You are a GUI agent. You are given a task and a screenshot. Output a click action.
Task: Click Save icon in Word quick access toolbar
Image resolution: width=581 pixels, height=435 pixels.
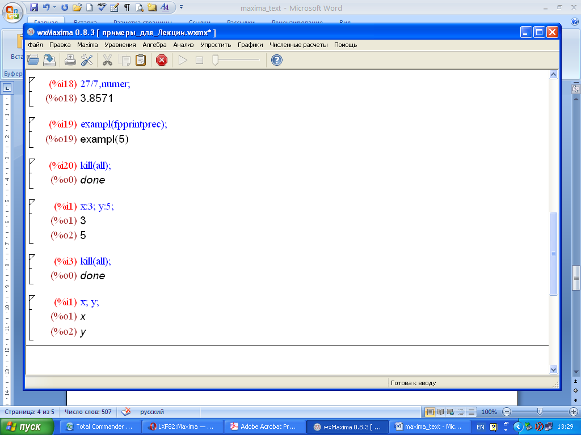point(34,7)
